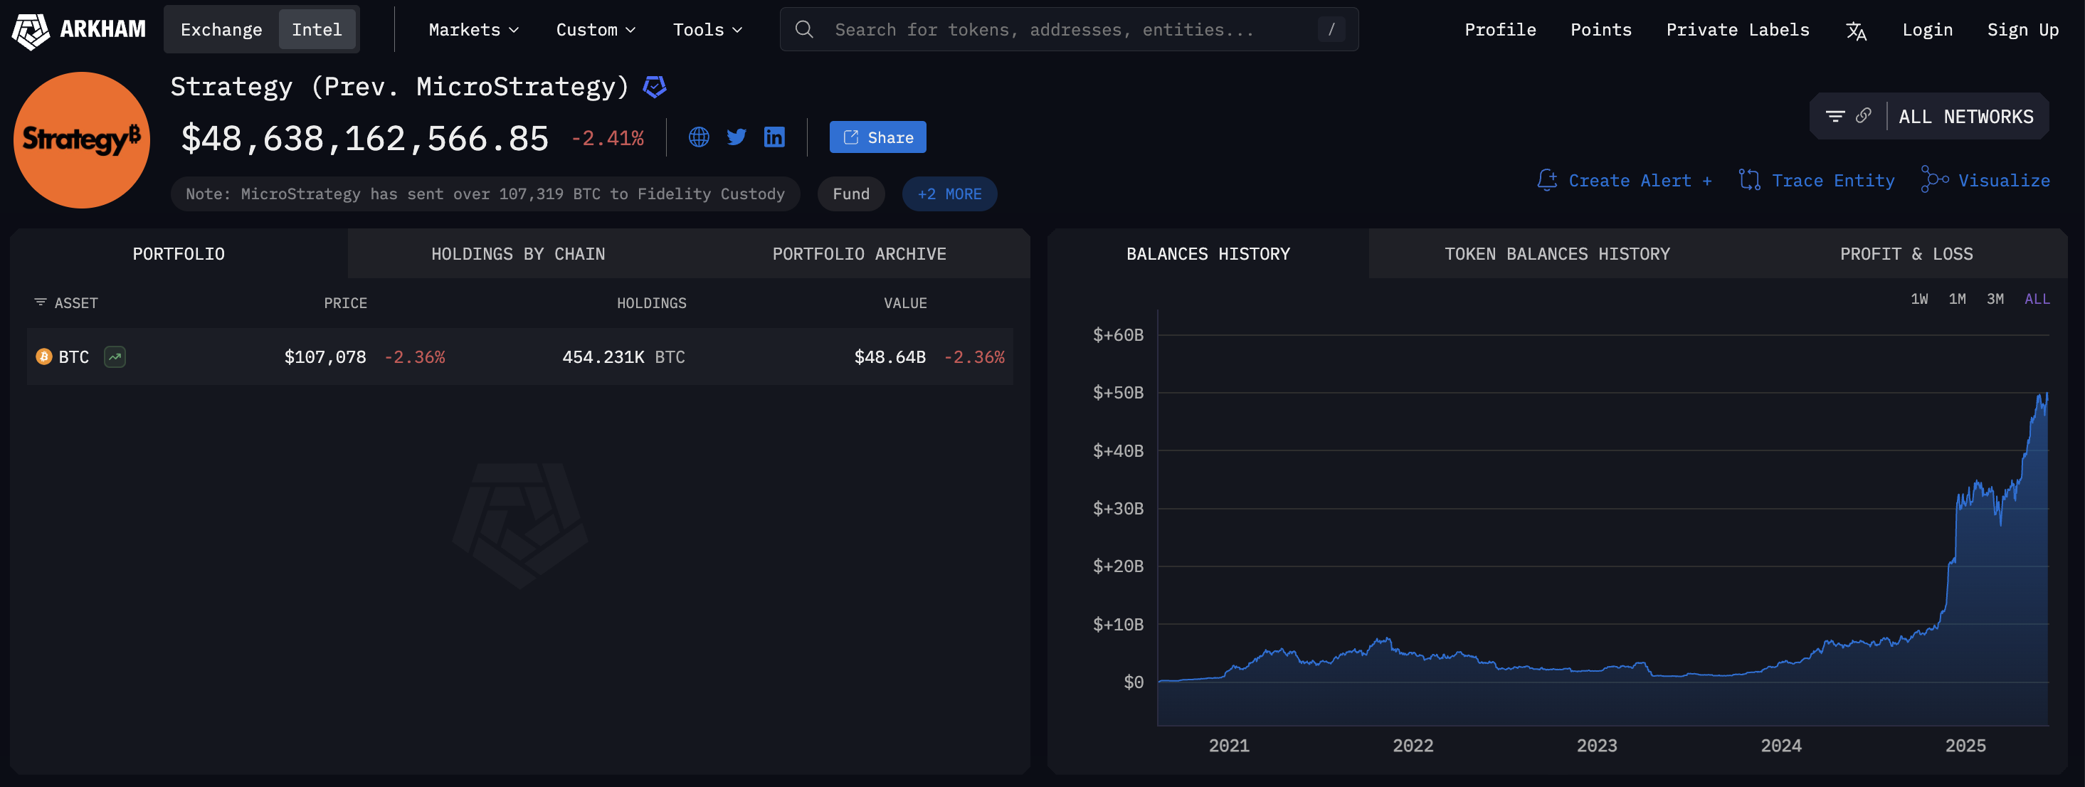Switch to Holdings By Chain tab

coord(518,254)
